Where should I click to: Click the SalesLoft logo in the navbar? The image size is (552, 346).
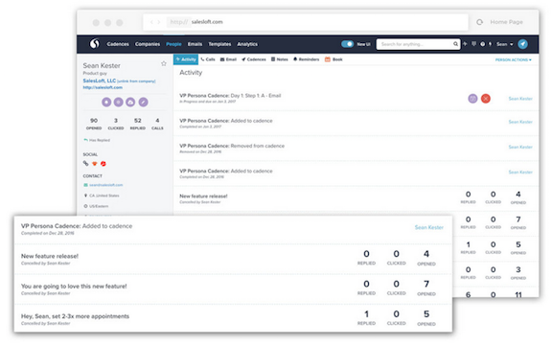click(x=94, y=44)
